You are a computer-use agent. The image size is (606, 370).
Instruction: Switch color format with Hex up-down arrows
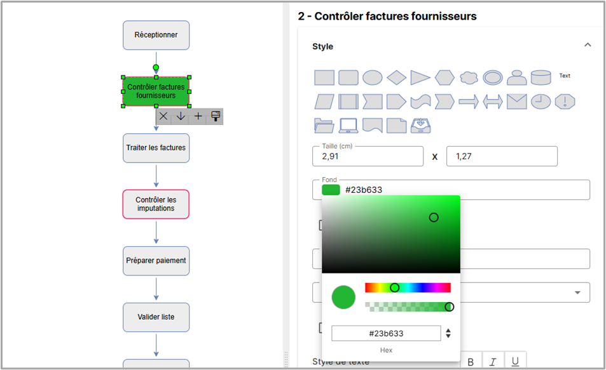(448, 333)
